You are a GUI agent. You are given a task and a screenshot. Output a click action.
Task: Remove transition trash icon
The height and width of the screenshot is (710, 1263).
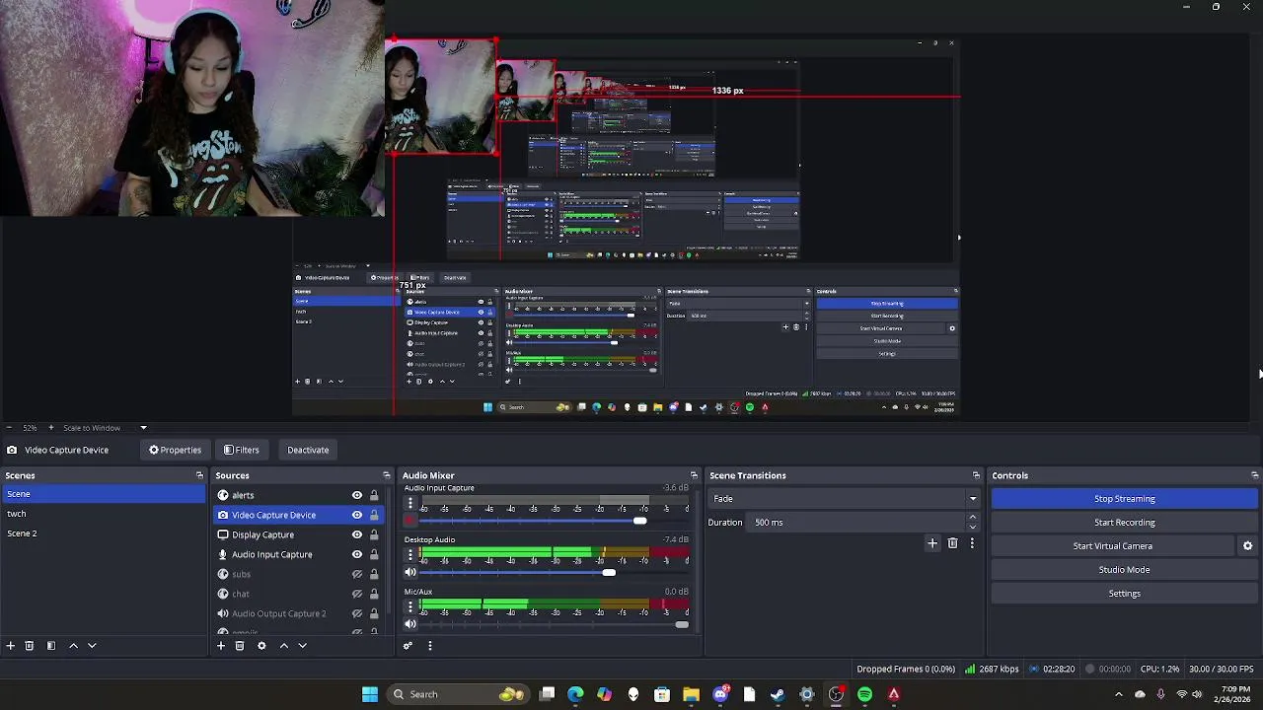953,543
